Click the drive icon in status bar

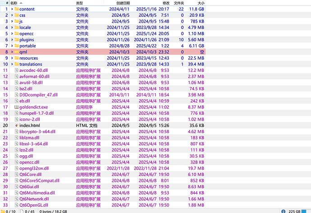(x=282, y=211)
